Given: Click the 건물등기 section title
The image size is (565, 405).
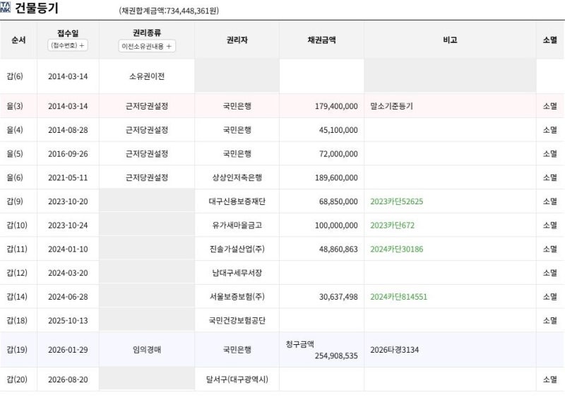Looking at the screenshot, I should (x=37, y=8).
